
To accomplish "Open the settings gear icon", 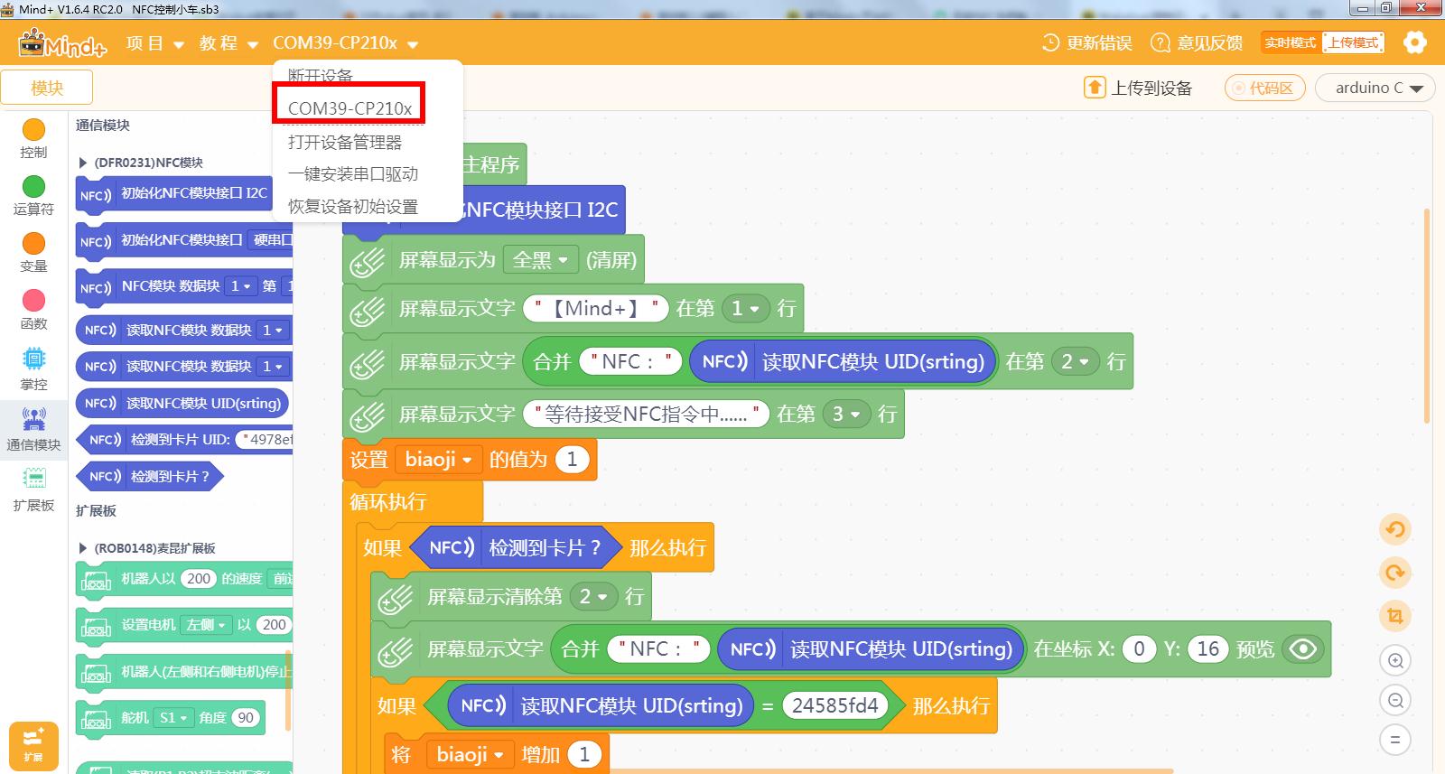I will click(x=1414, y=42).
